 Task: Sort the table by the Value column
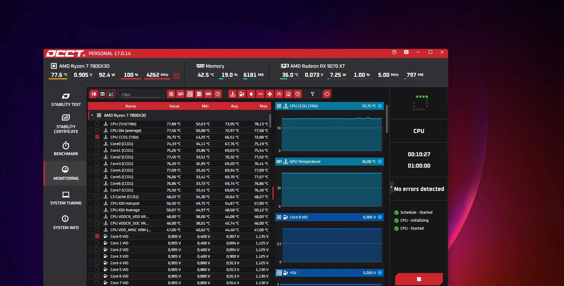pos(174,106)
